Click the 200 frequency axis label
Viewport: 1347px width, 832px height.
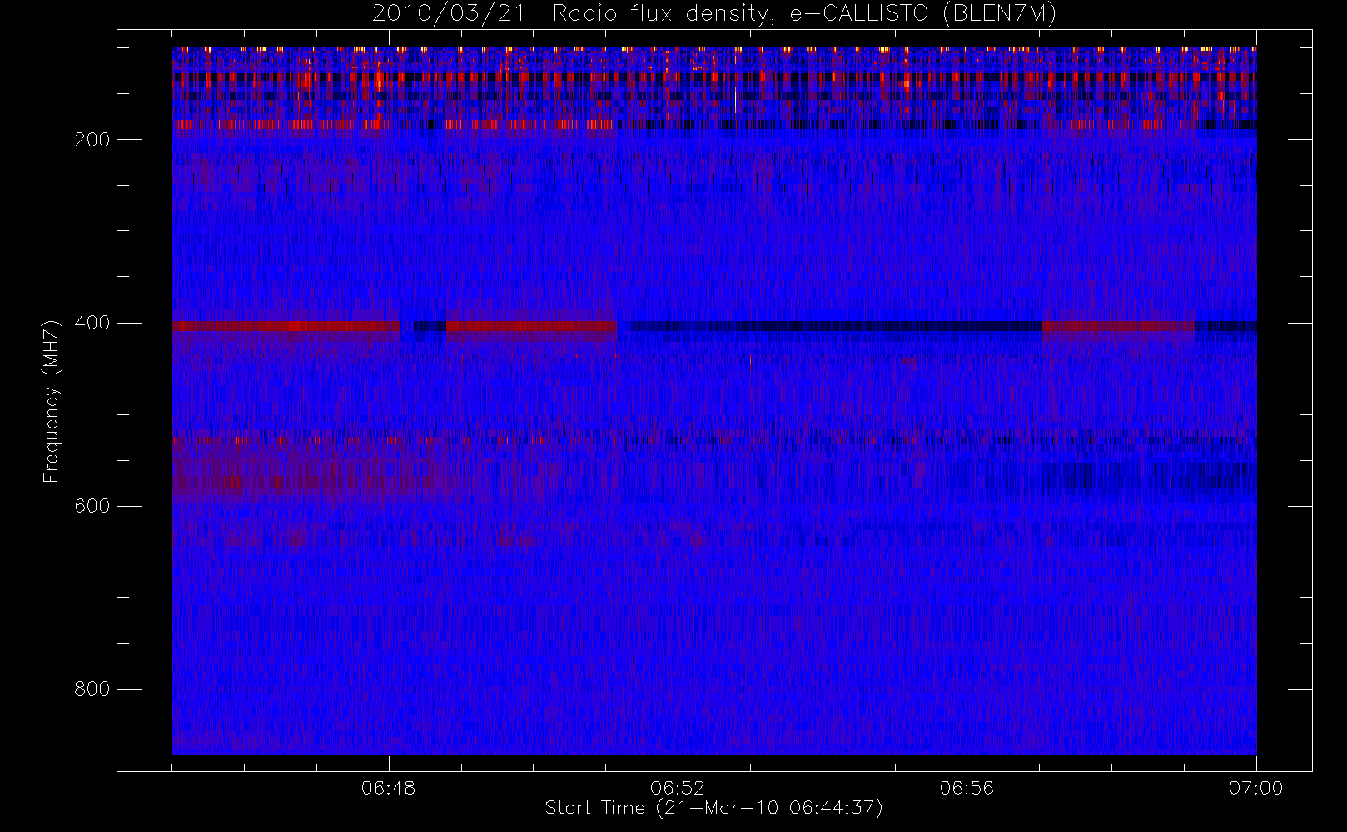click(92, 140)
